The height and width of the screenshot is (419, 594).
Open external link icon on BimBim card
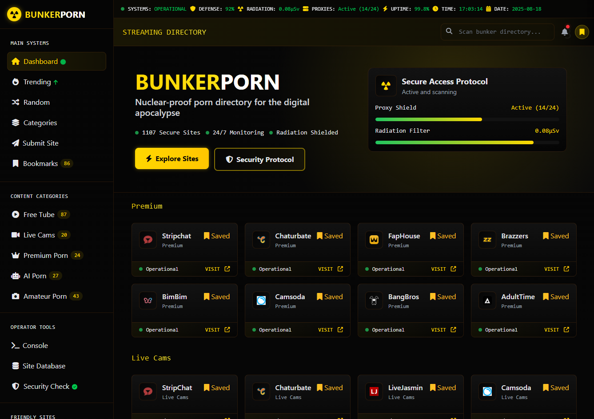227,330
